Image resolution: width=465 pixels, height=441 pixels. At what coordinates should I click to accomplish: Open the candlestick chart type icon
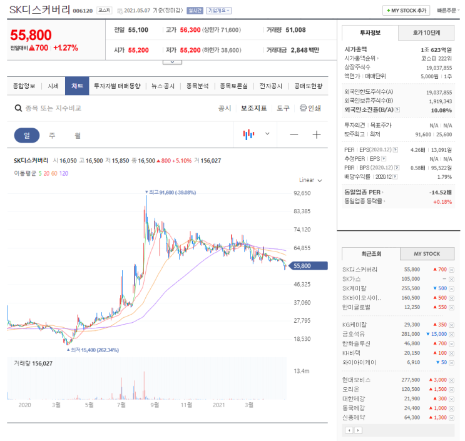pyautogui.click(x=248, y=134)
